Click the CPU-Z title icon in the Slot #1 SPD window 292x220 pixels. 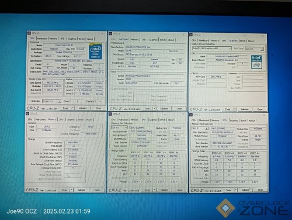pyautogui.click(x=110, y=114)
